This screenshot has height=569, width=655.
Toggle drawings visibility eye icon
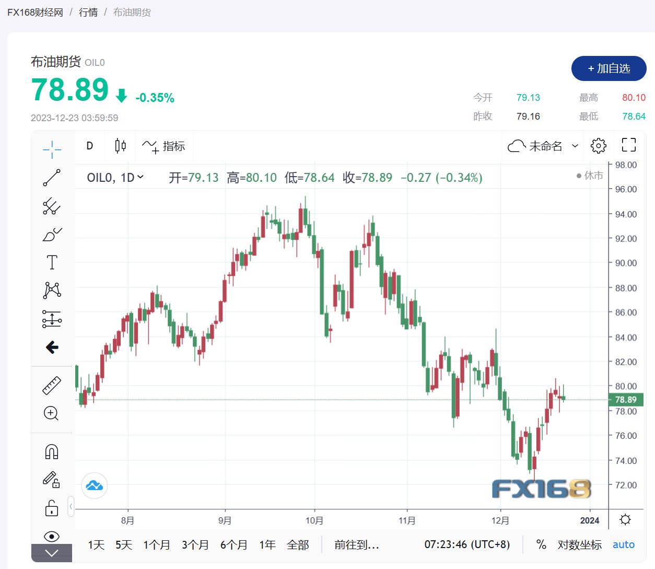[x=52, y=536]
